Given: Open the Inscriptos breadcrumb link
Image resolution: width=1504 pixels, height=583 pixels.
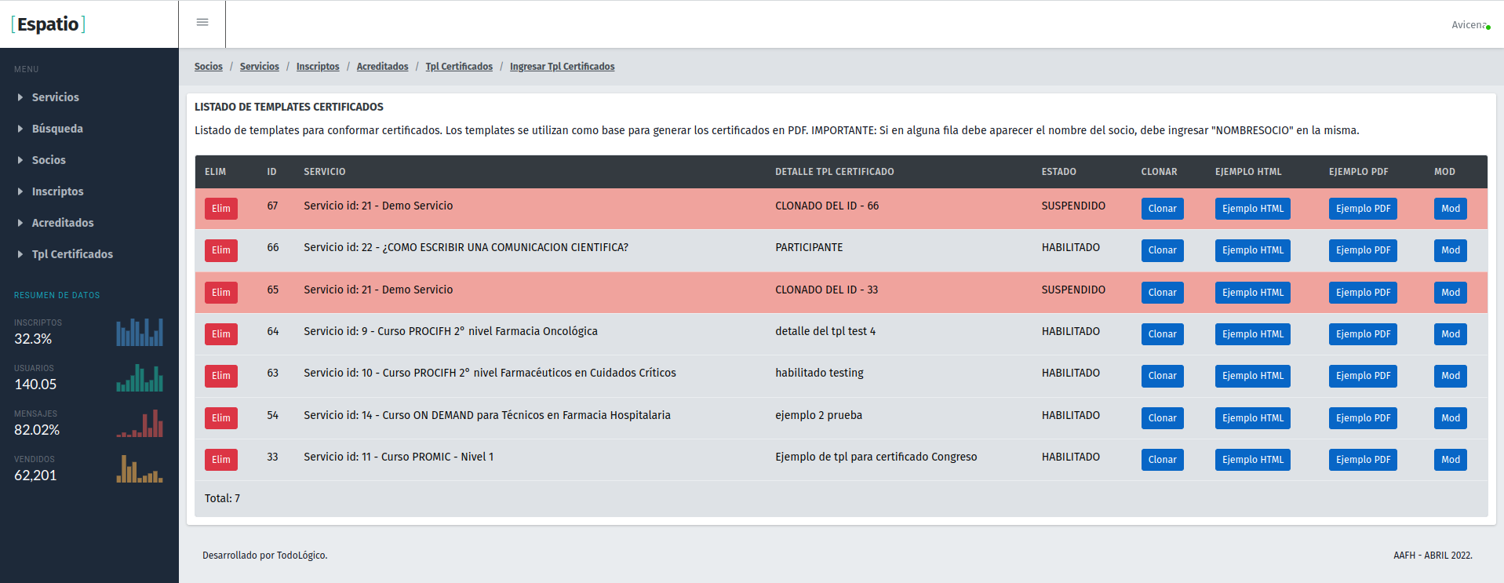Looking at the screenshot, I should tap(318, 67).
